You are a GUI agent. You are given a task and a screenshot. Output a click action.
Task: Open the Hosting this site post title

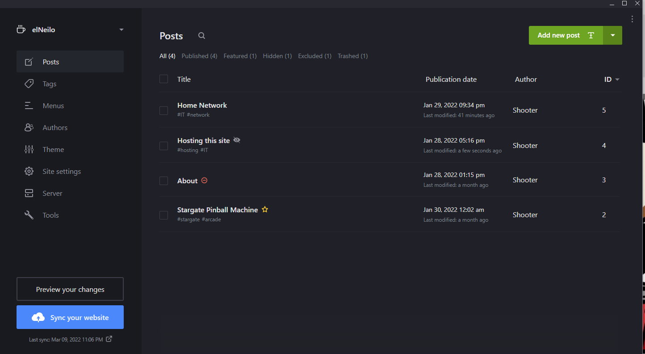click(x=203, y=140)
